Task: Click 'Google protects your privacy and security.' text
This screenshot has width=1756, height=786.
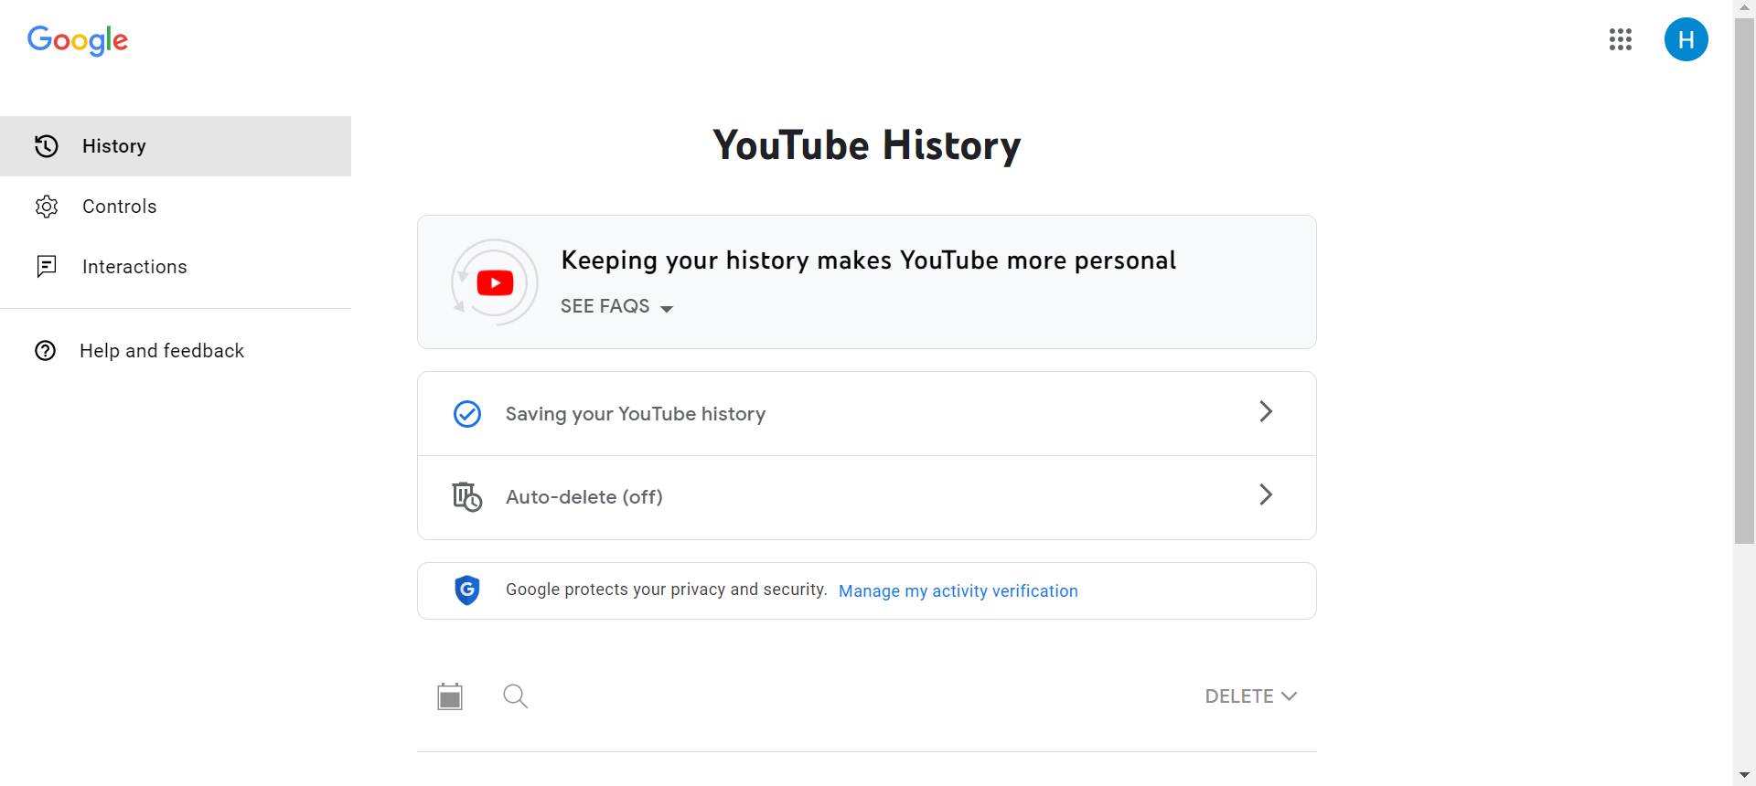Action: point(667,589)
